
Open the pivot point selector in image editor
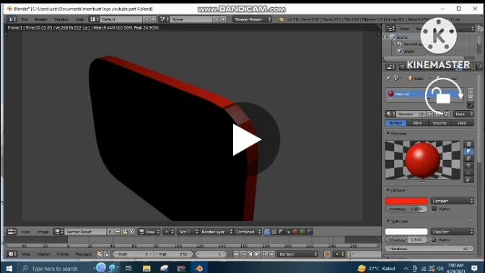coord(168,232)
